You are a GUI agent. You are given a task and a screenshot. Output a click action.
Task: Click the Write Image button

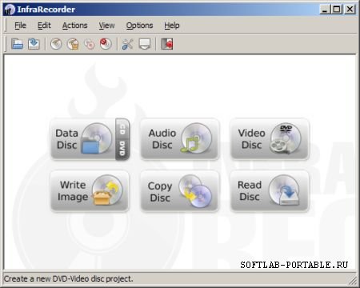90,191
